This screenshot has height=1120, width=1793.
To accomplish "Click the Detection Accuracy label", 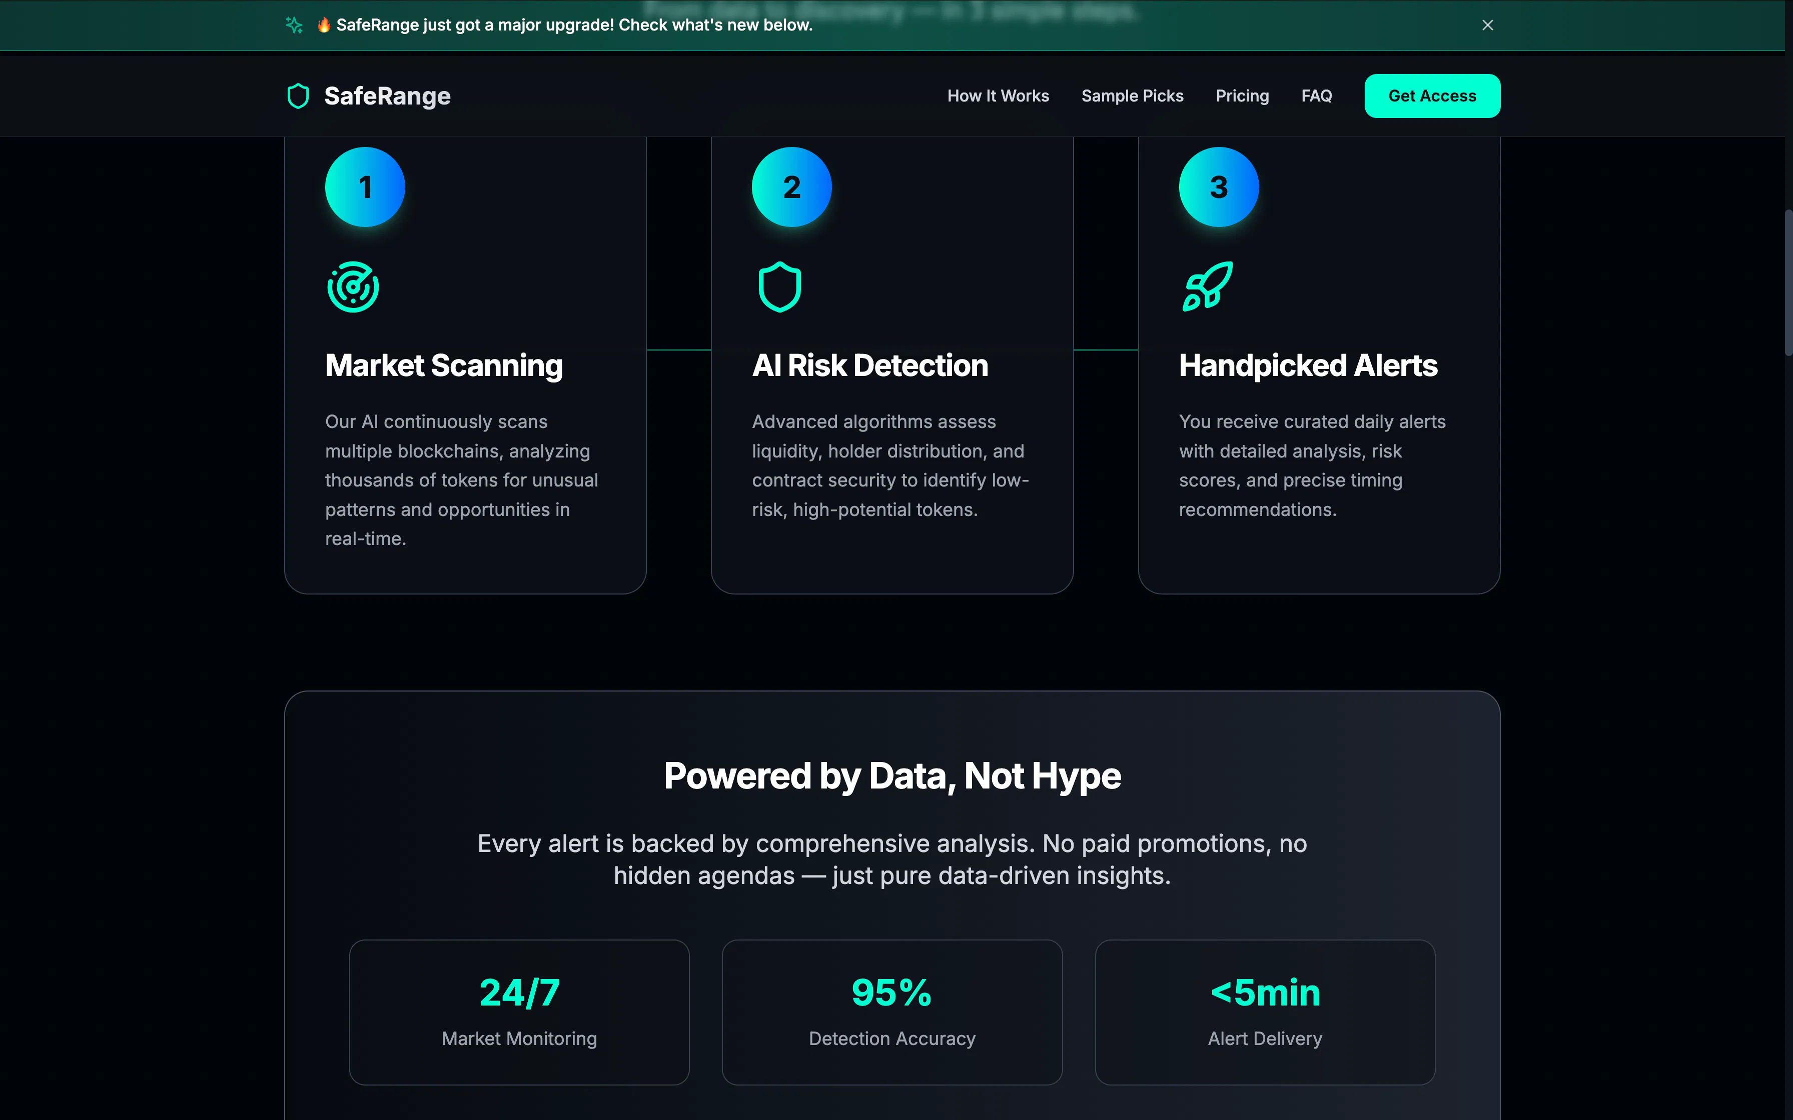I will point(892,1038).
